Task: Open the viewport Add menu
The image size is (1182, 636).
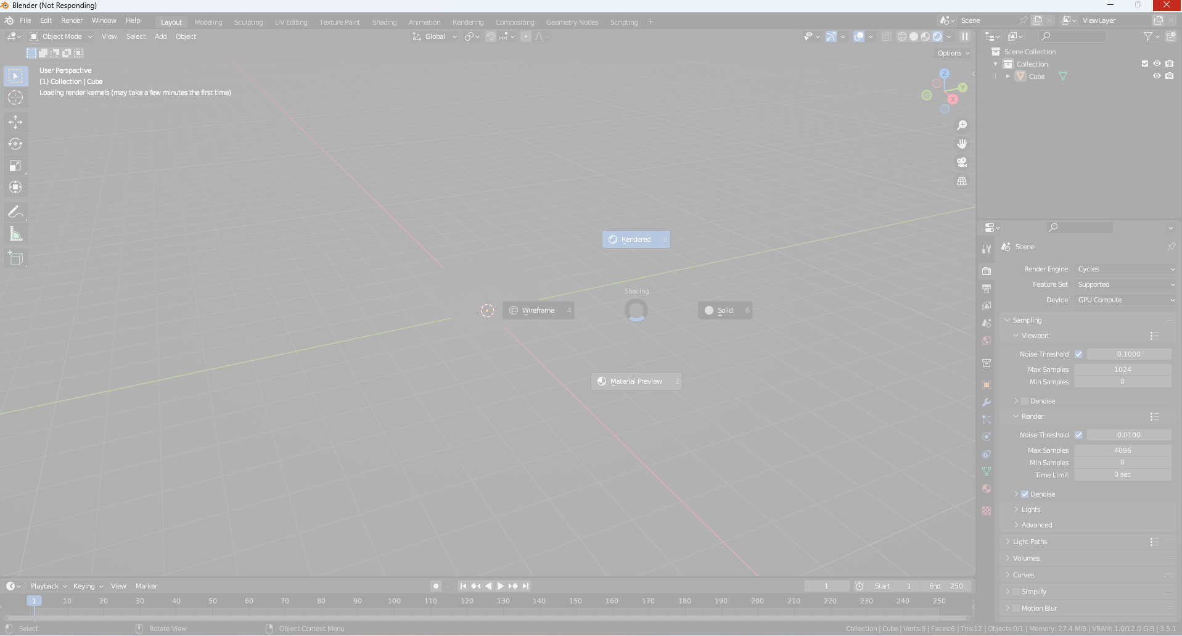Action: pyautogui.click(x=160, y=36)
